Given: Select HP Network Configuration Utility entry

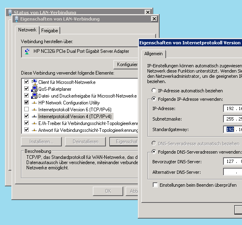Looking at the screenshot, I should [69, 103].
